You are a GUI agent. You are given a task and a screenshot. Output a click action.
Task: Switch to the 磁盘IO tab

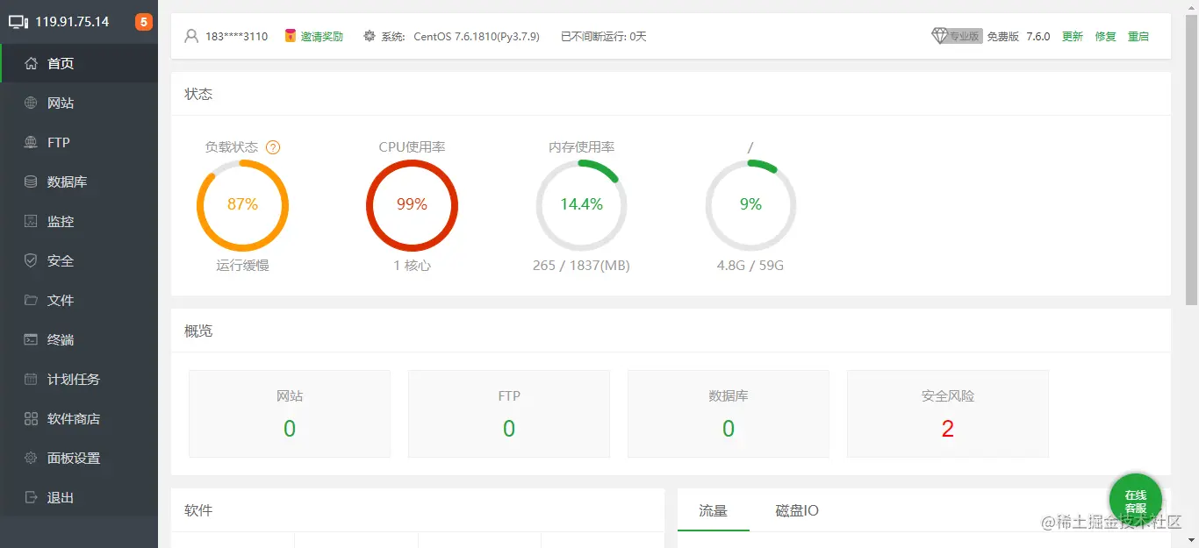[x=797, y=510]
